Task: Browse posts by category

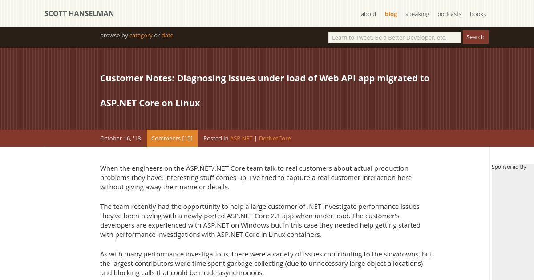Action: click(x=141, y=35)
